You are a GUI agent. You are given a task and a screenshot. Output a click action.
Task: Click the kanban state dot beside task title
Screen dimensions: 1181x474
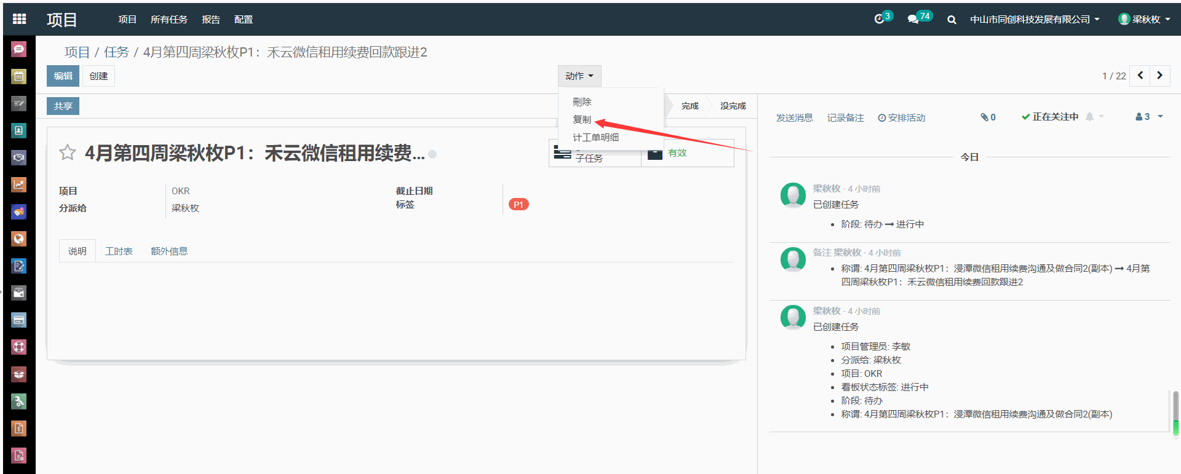point(432,154)
